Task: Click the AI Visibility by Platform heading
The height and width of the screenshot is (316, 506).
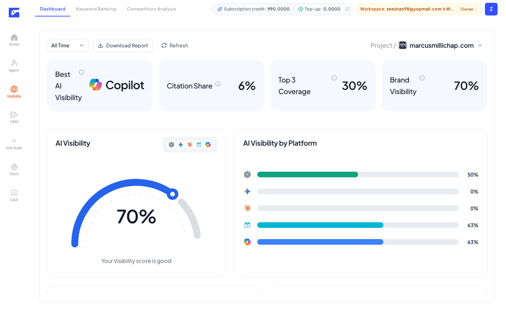Action: point(280,143)
